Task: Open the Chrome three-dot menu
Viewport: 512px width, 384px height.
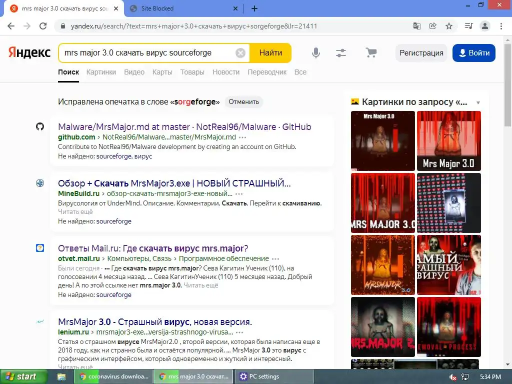Action: coord(501,26)
